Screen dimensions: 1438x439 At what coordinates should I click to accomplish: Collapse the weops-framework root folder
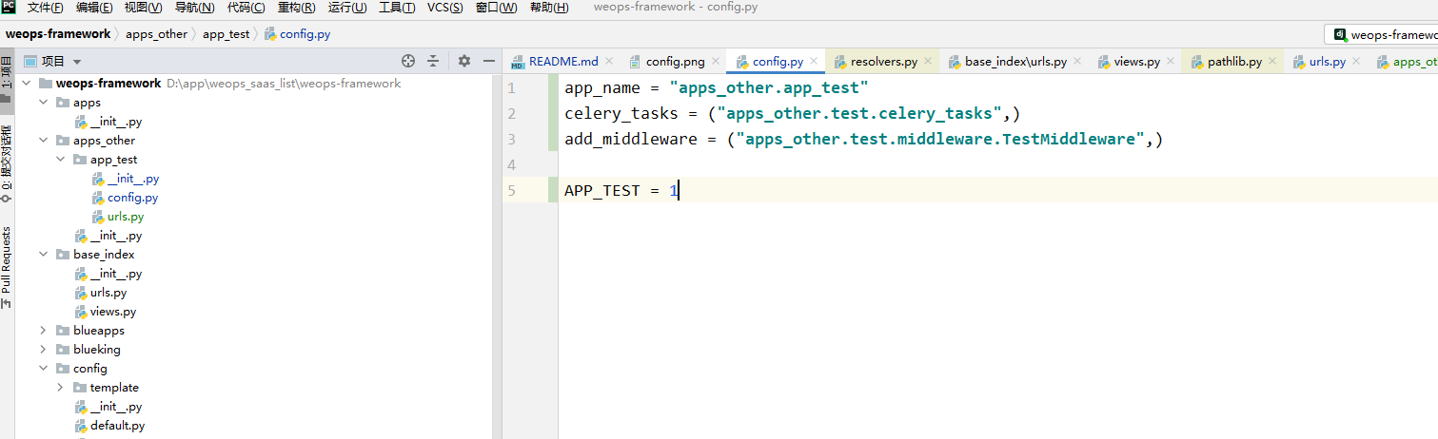(27, 84)
